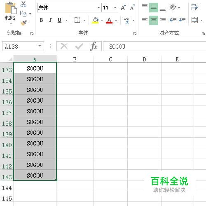Click cell A133 containing SOGOU

[35, 68]
